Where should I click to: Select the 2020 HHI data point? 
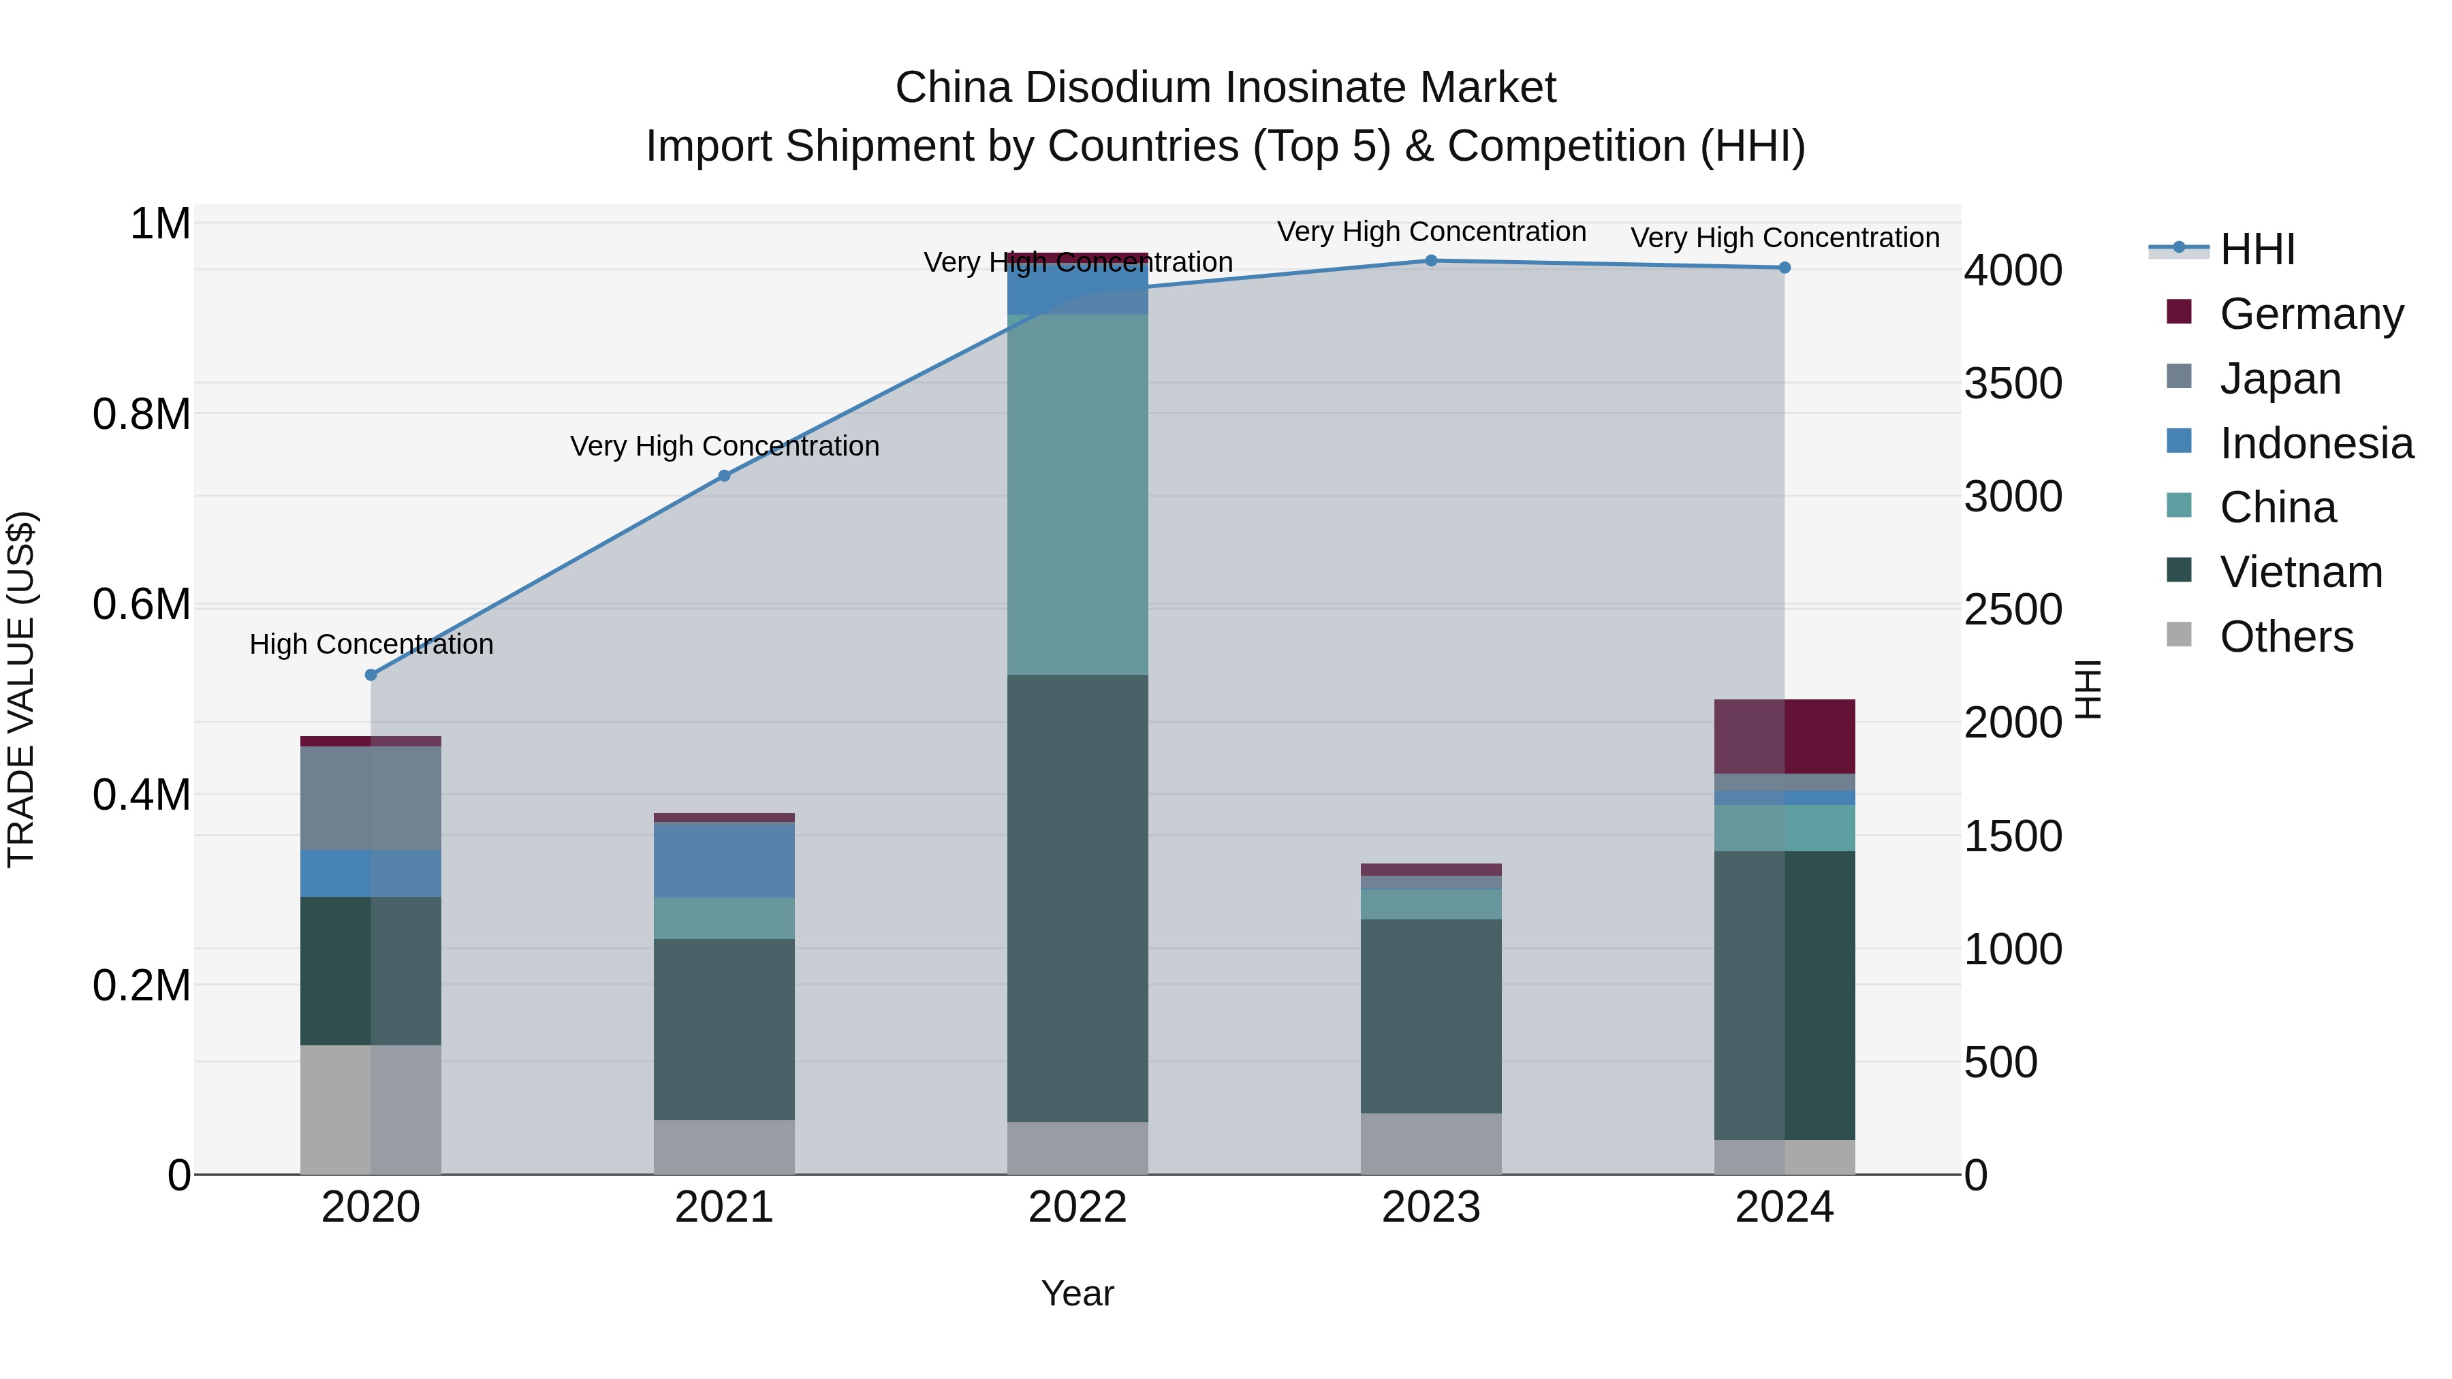[x=371, y=675]
